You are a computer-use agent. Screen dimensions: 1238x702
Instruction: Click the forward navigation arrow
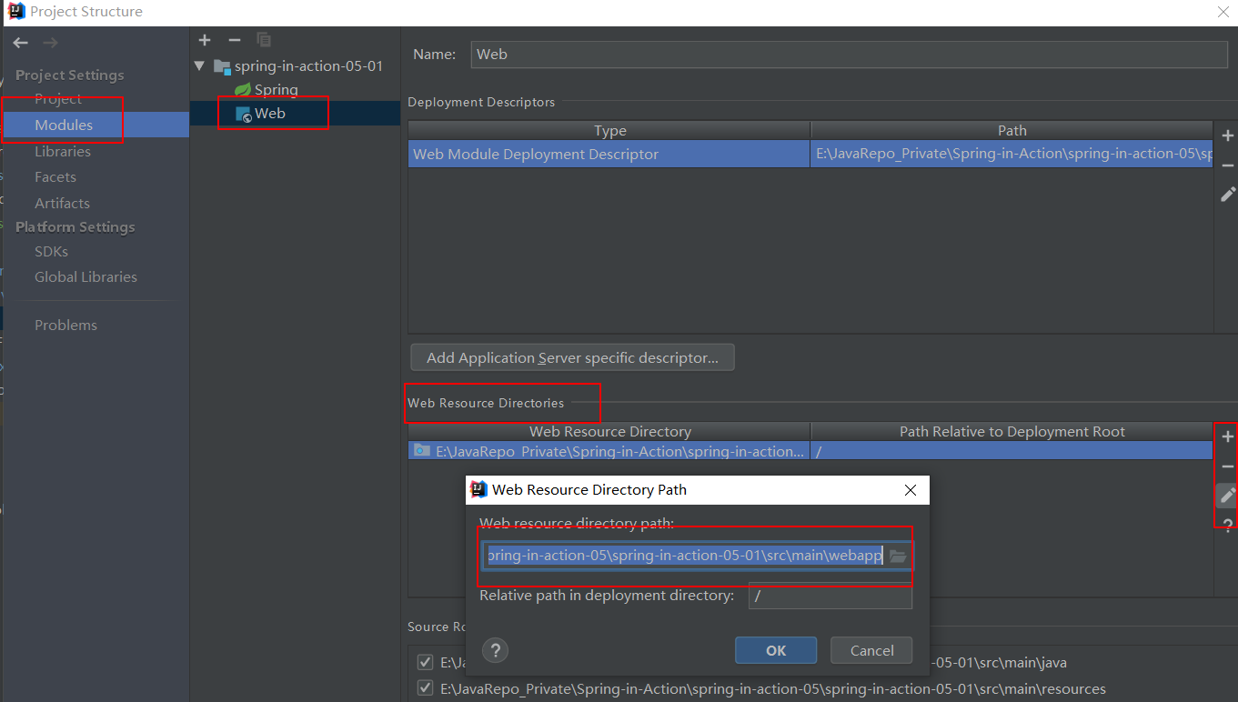click(x=50, y=43)
